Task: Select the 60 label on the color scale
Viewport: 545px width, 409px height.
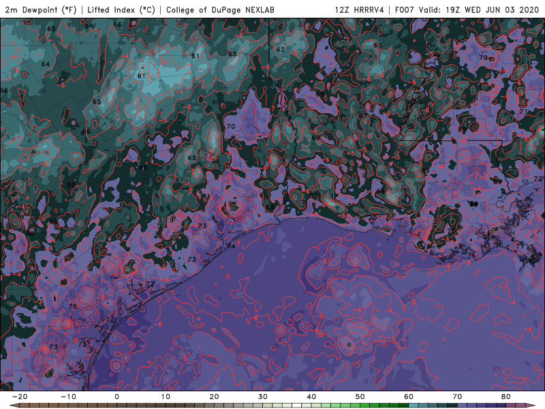Action: 409,397
